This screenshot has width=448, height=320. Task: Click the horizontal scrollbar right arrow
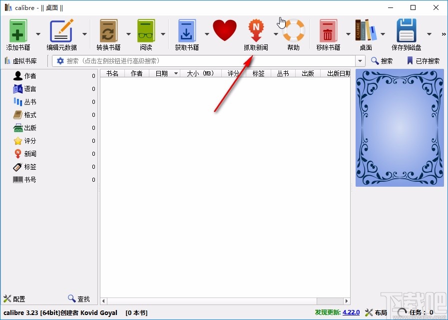click(x=347, y=301)
